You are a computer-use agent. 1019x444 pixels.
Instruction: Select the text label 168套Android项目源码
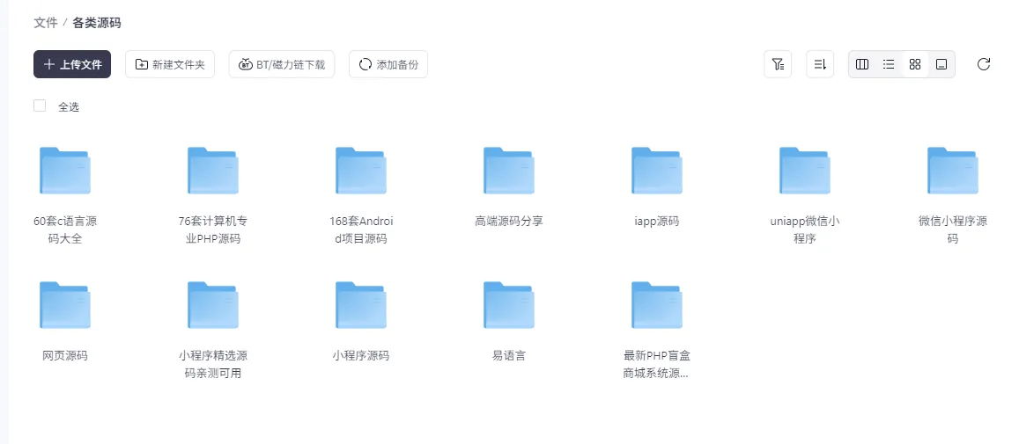(361, 229)
